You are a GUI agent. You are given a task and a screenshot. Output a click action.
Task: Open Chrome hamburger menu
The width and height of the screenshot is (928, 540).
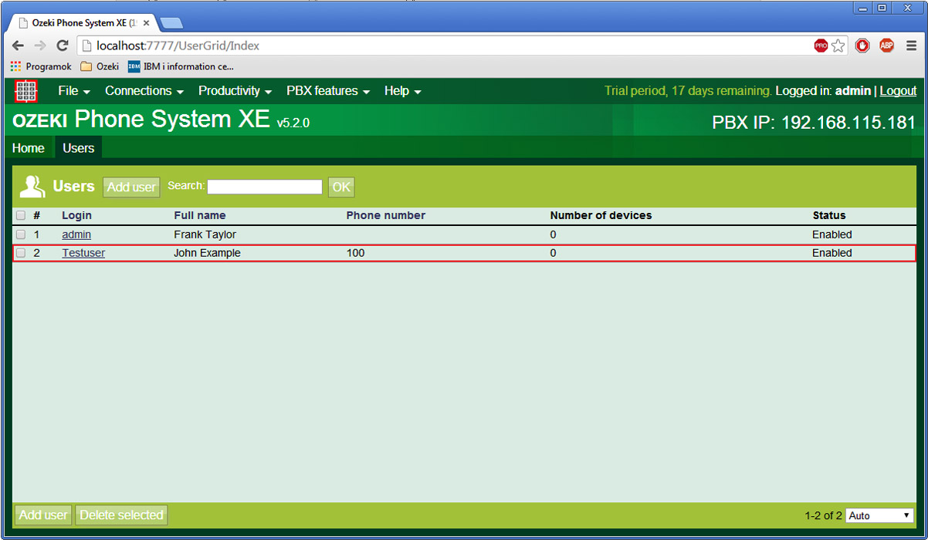point(912,46)
